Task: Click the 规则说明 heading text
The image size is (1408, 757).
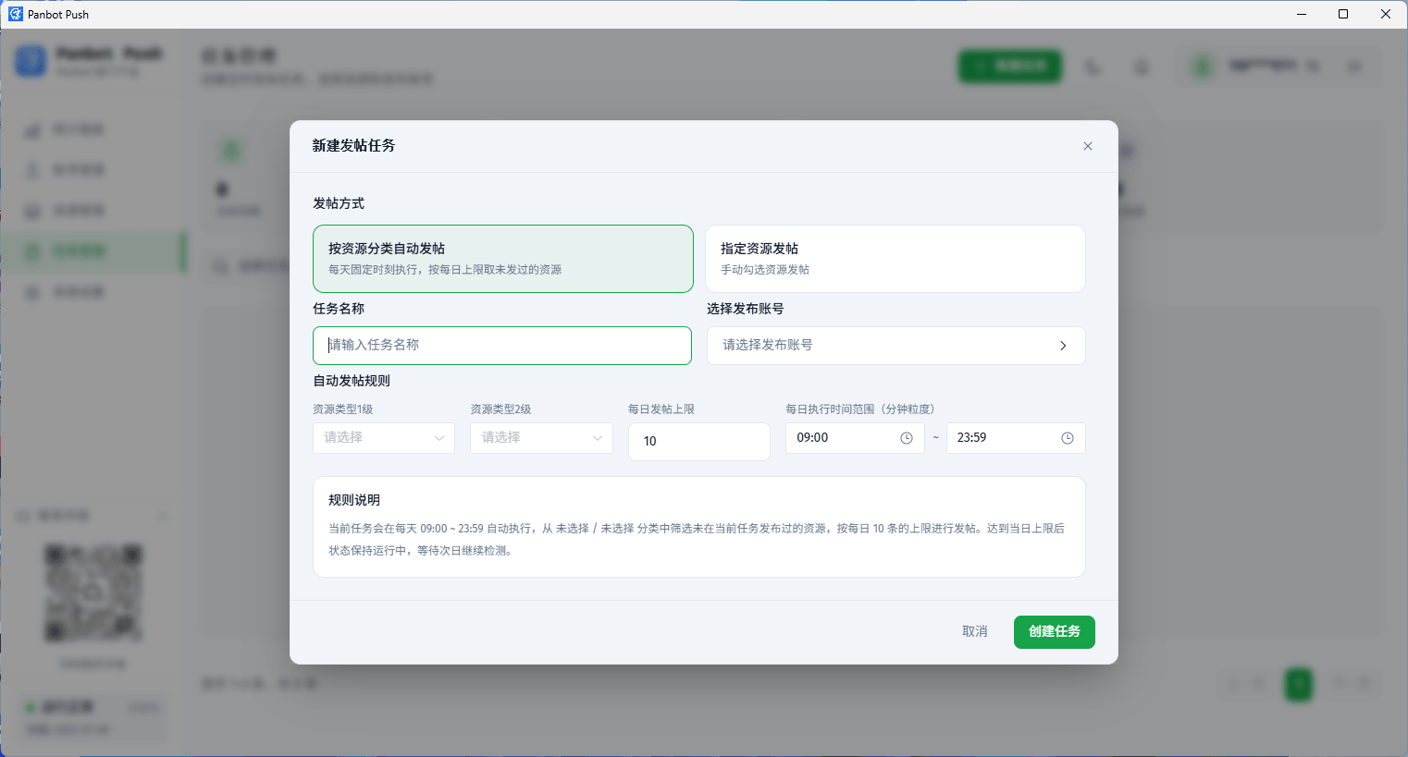Action: coord(354,500)
